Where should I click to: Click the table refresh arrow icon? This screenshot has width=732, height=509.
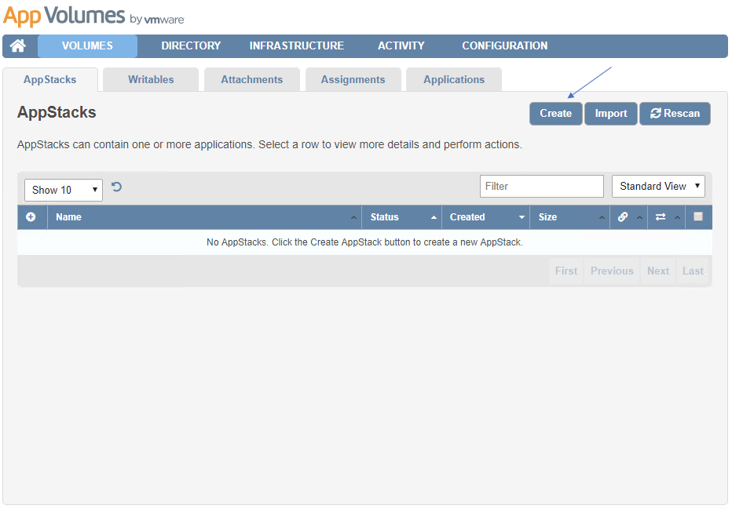pyautogui.click(x=116, y=187)
